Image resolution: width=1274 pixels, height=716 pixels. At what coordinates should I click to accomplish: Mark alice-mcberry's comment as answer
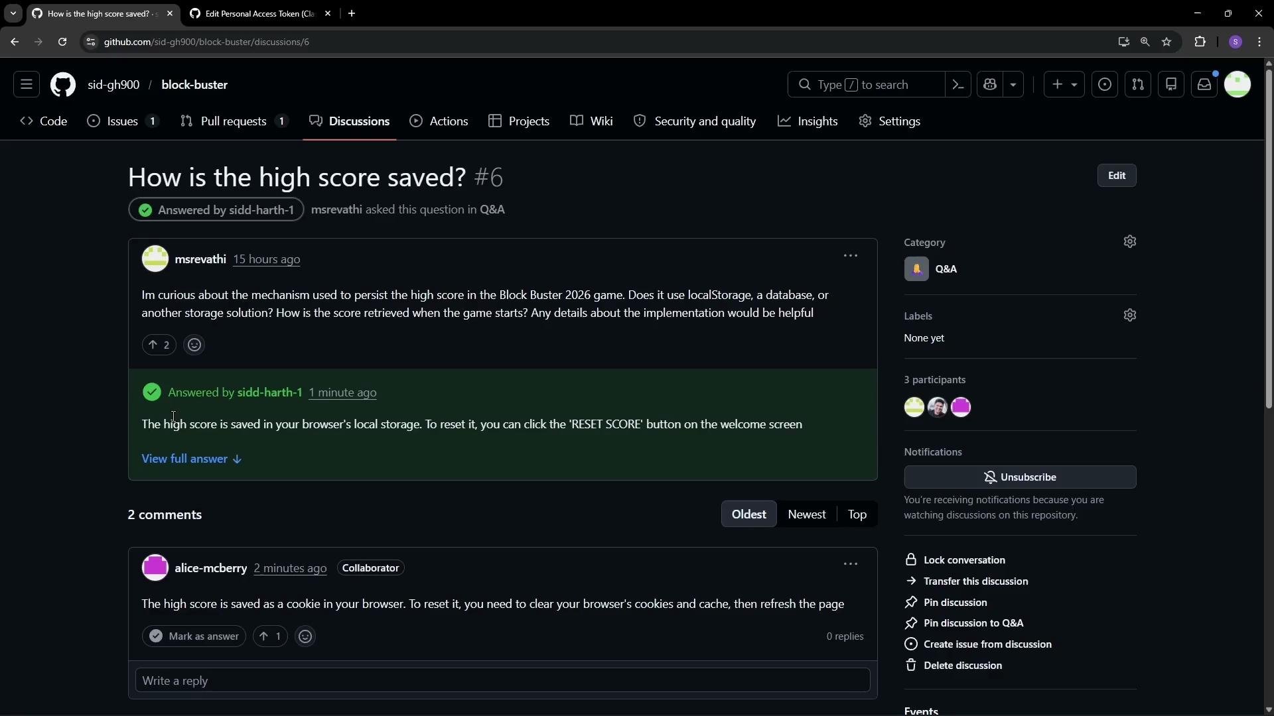(x=194, y=636)
